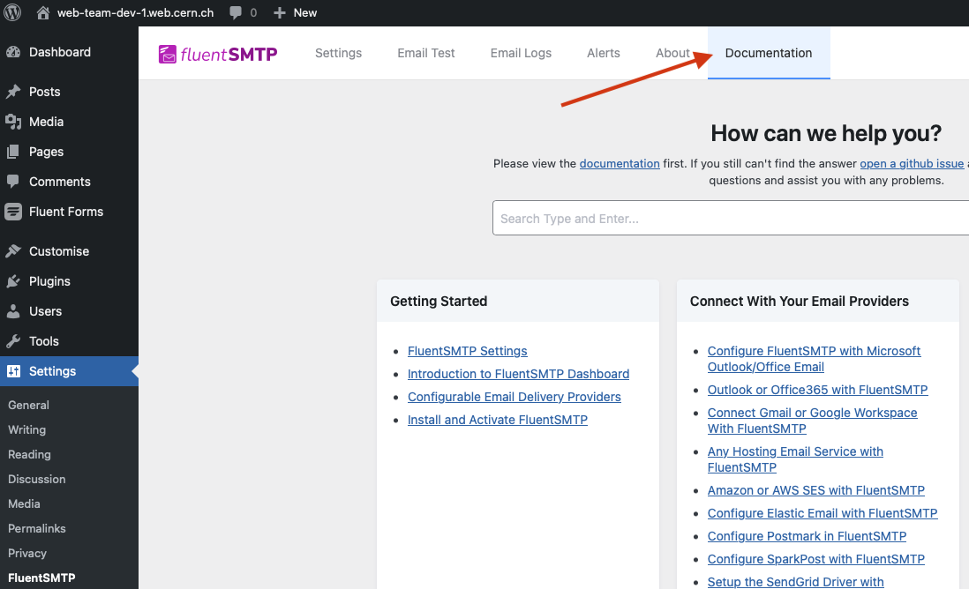Click the Search Type and Enter field

[x=731, y=218]
